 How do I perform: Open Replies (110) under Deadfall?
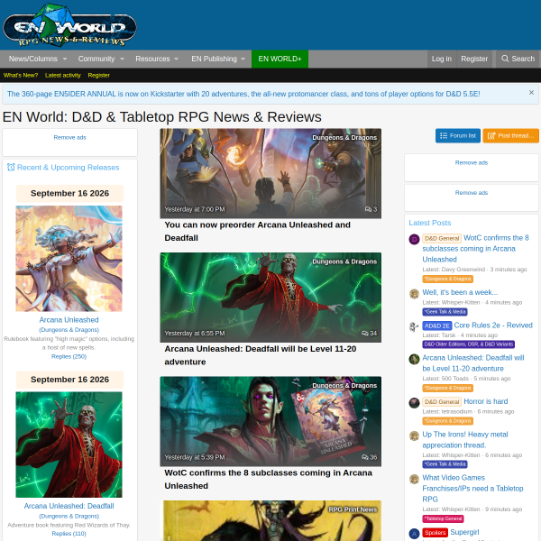point(69,534)
